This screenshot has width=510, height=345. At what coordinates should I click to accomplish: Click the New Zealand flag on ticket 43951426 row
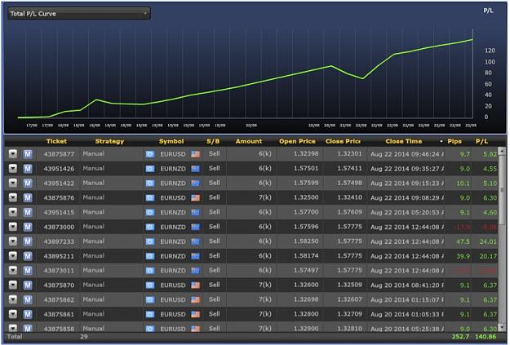tap(195, 169)
